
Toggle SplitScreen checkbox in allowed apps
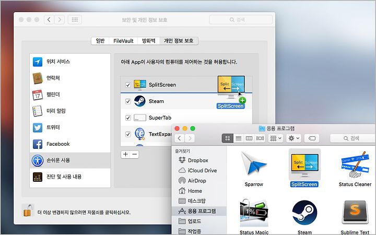click(128, 85)
